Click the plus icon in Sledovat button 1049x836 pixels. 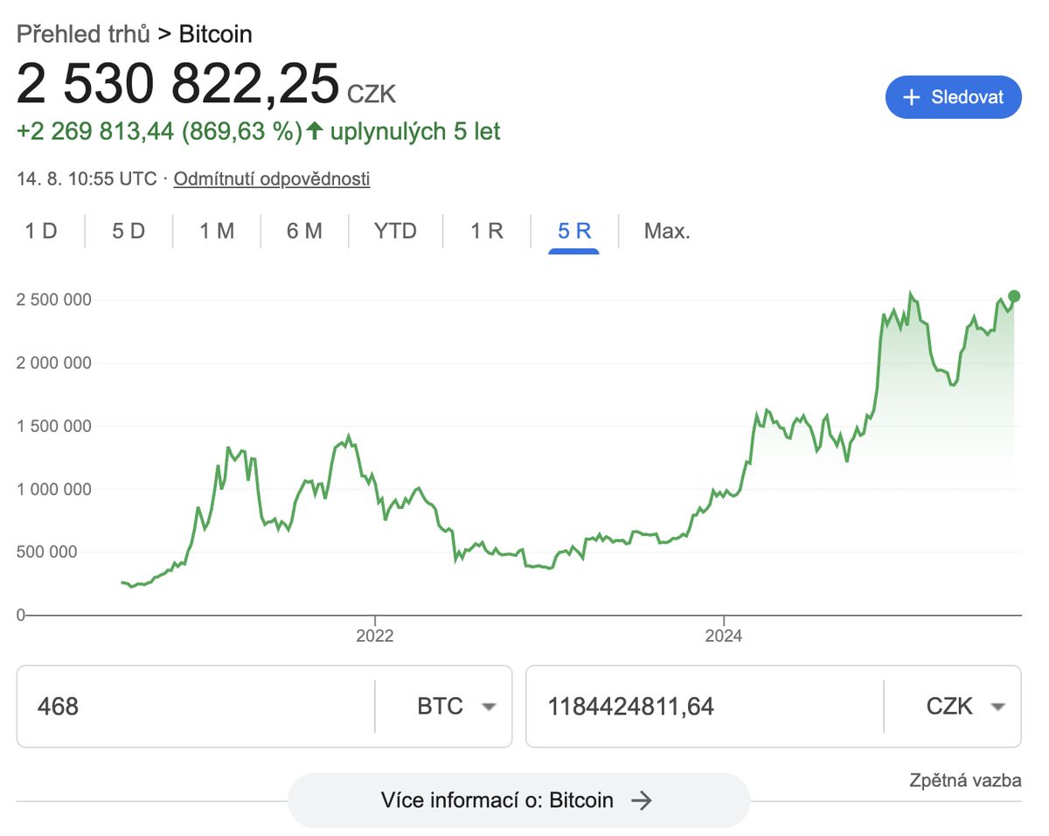tap(912, 97)
